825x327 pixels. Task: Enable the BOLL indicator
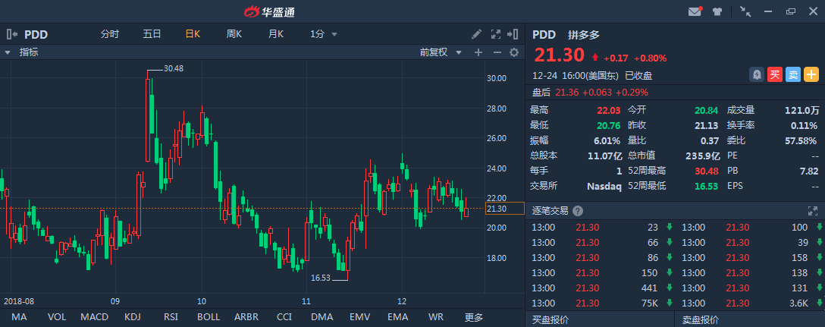coord(209,317)
